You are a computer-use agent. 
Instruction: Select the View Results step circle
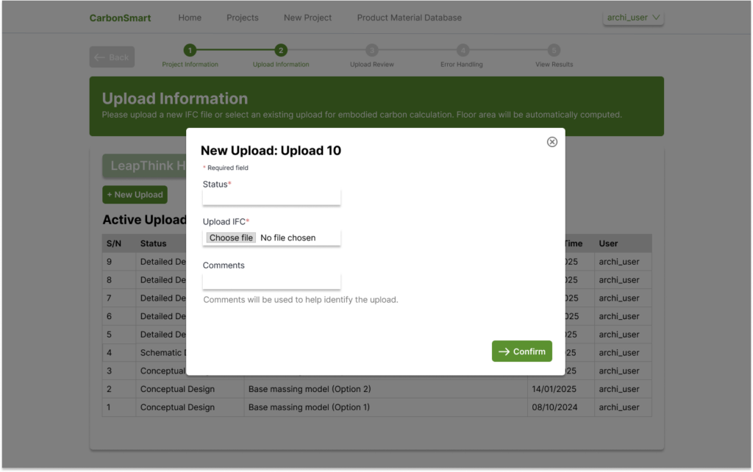(553, 51)
